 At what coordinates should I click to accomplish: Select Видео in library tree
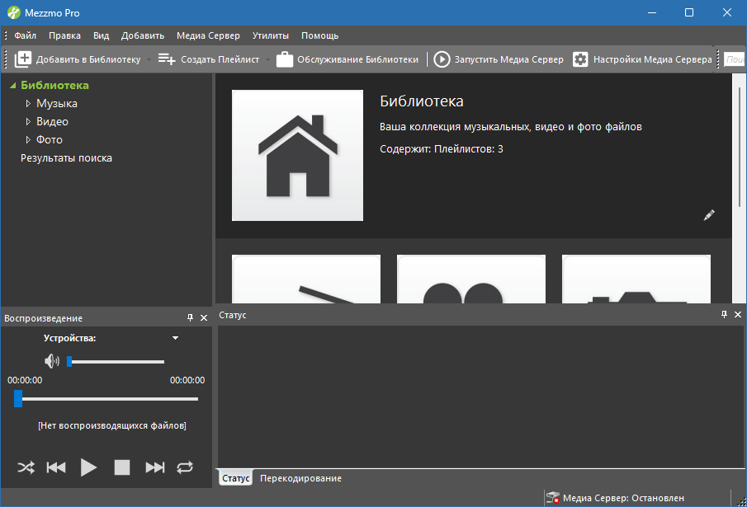52,122
